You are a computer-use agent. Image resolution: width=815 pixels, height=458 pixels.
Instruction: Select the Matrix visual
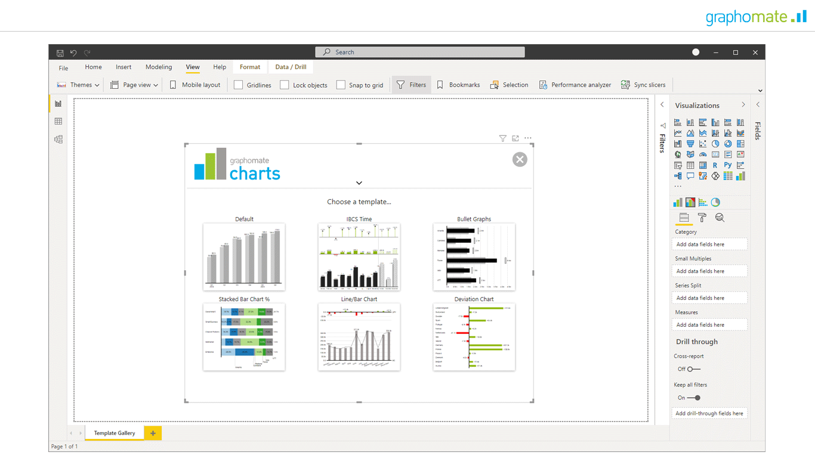tap(703, 165)
